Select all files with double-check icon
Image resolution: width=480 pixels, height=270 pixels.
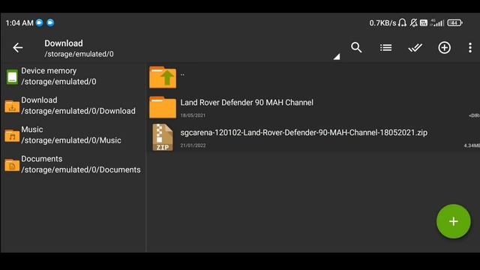pyautogui.click(x=415, y=48)
